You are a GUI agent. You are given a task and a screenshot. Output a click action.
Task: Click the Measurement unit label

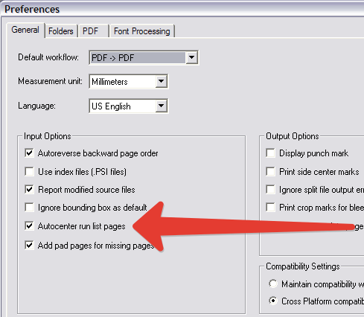pyautogui.click(x=50, y=81)
